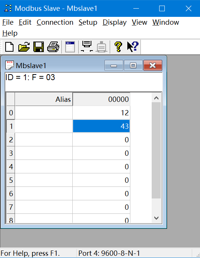The image size is (200, 258).
Task: Click the New document toolbar icon
Action: pyautogui.click(x=9, y=47)
